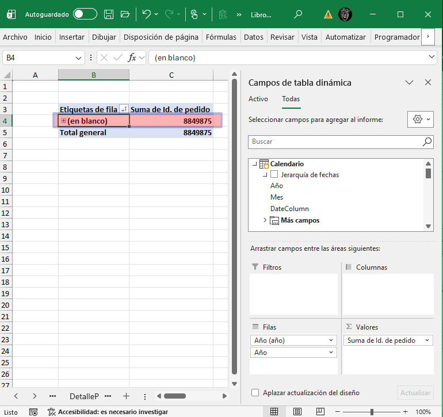
Task: Open the search magnifier in title bar
Action: (297, 14)
